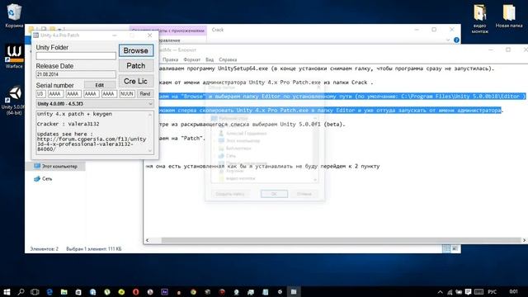
Task: Switch Explorer to large icons view
Action: (x=455, y=248)
